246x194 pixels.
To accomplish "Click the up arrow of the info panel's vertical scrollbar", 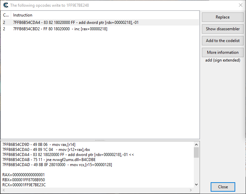I will tap(196, 145).
